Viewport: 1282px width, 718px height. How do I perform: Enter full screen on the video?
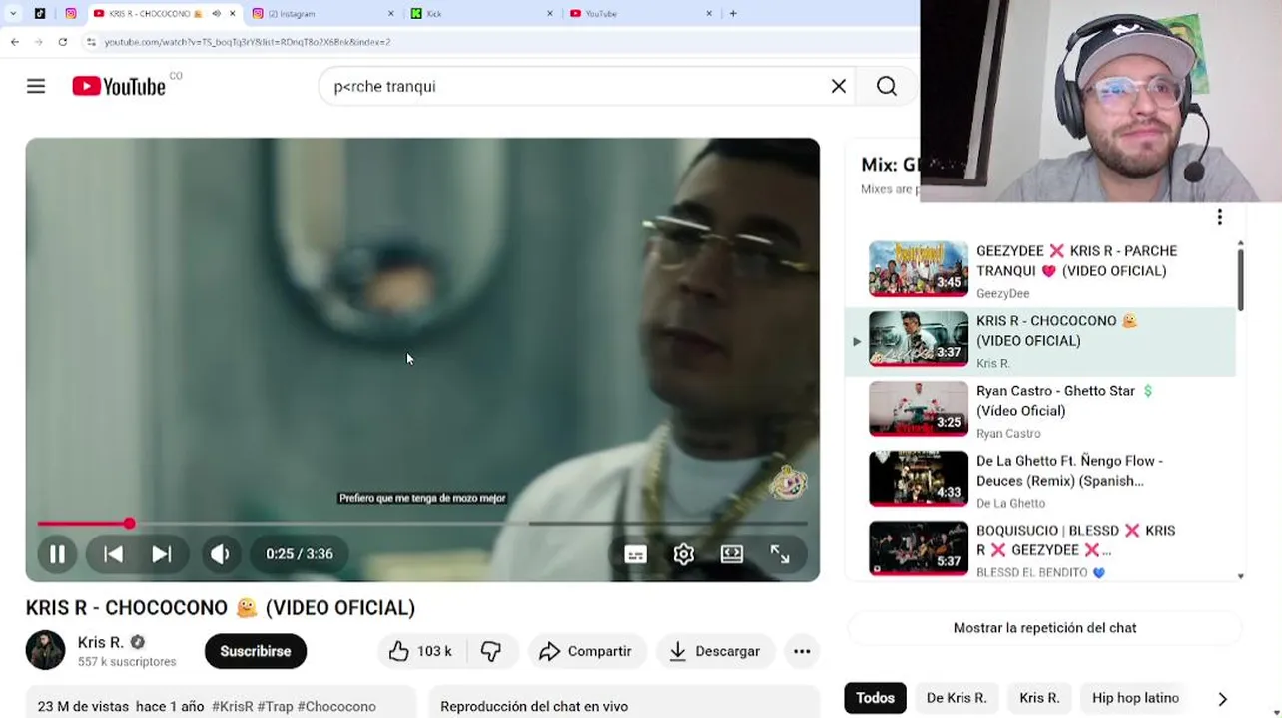(780, 555)
